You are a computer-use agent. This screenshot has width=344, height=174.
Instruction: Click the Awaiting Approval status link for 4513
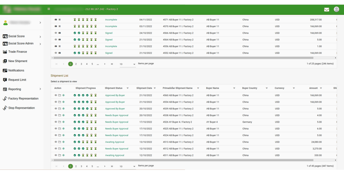114,142
